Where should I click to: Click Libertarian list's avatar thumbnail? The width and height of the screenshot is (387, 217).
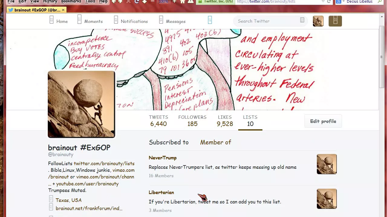point(327,199)
